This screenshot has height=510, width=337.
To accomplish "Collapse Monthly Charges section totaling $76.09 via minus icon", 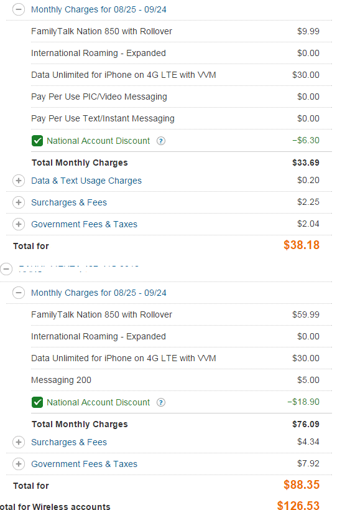I will pyautogui.click(x=19, y=293).
